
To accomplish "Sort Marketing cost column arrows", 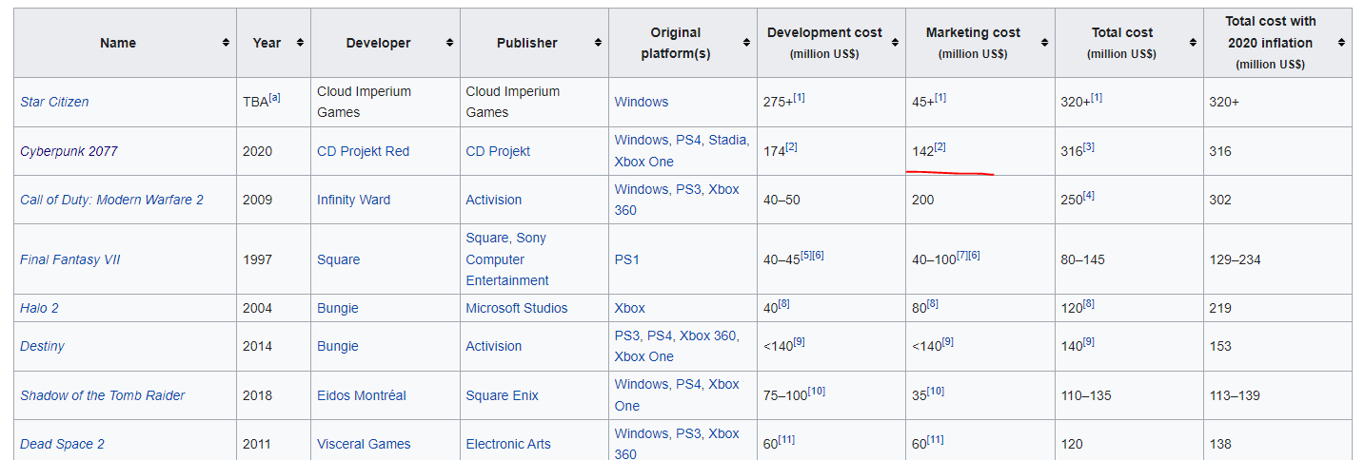I will pos(1044,43).
